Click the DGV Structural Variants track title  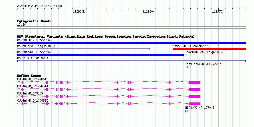(106, 37)
